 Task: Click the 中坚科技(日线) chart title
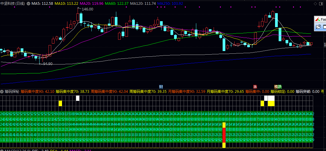(x=13, y=4)
